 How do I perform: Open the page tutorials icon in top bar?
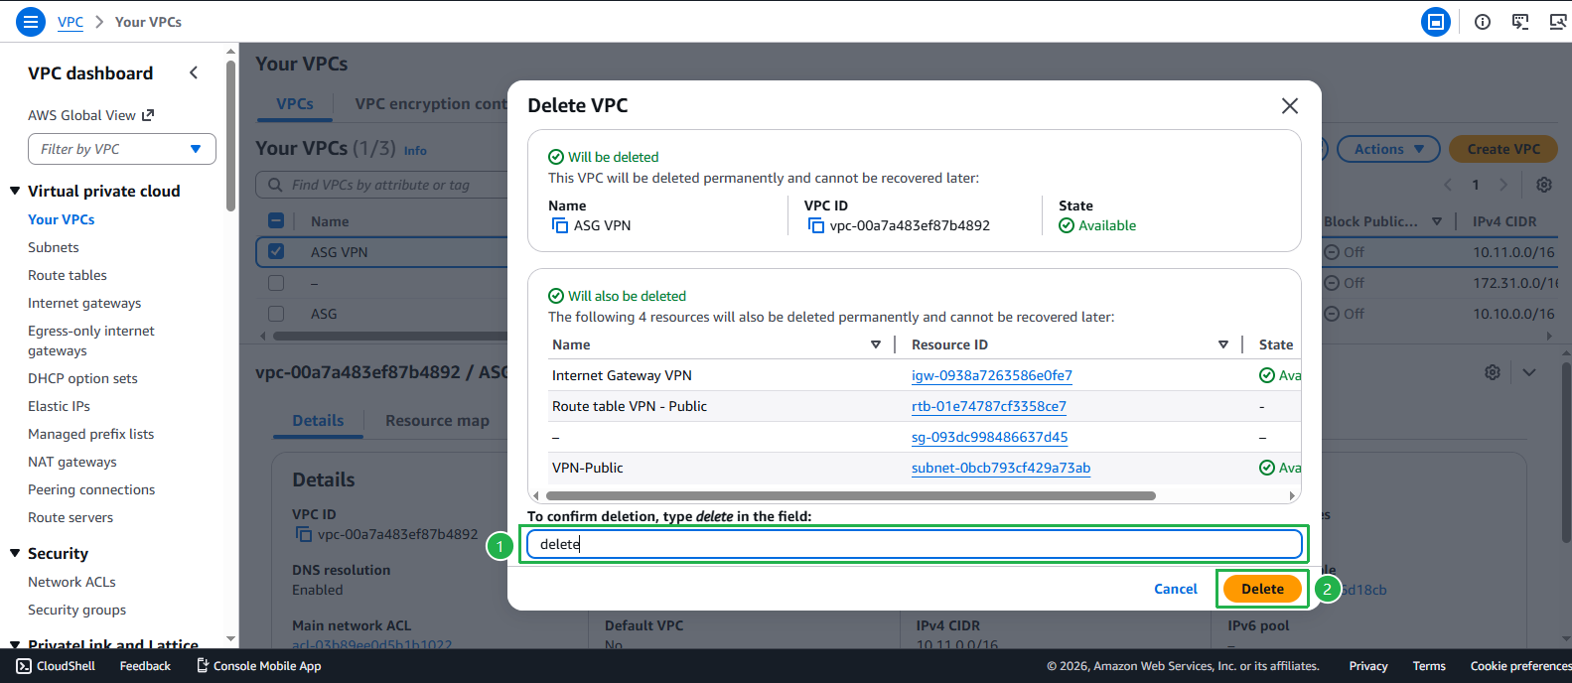coord(1520,22)
